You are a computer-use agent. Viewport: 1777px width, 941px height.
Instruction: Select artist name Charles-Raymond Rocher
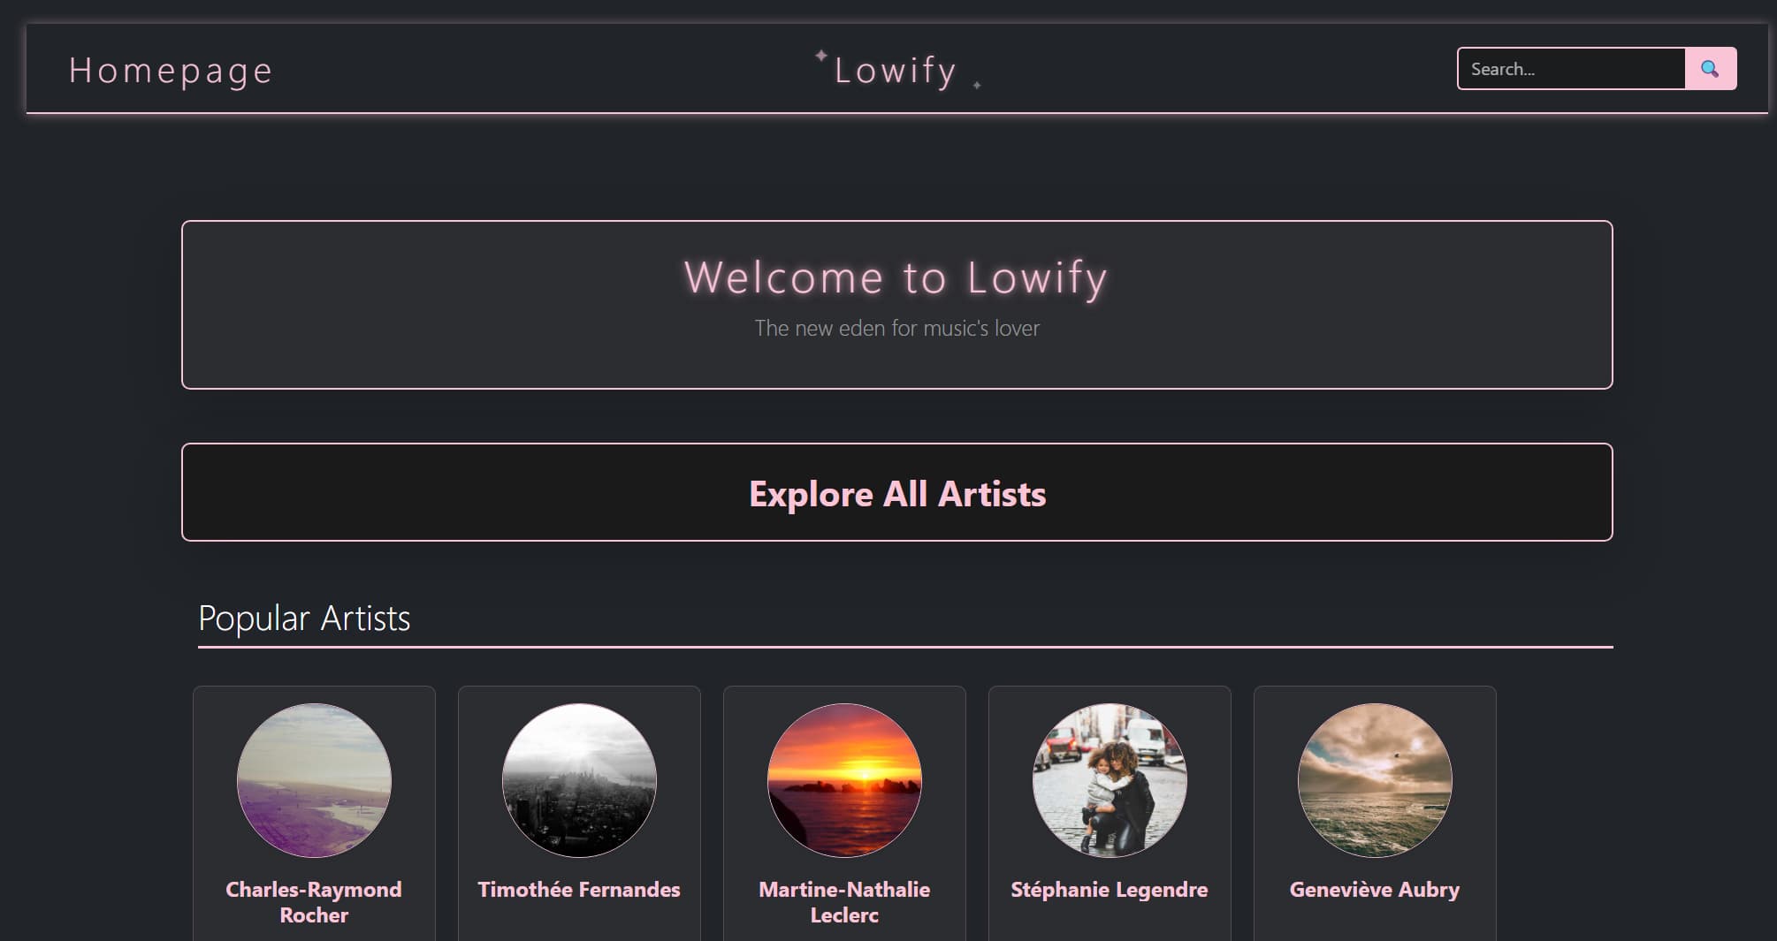coord(314,902)
